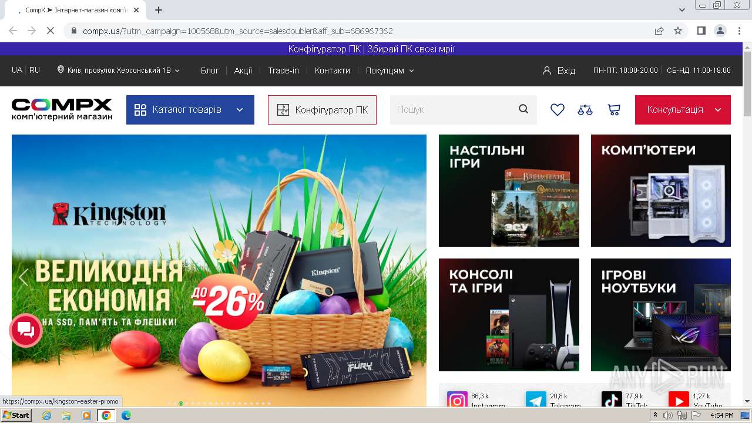This screenshot has height=423, width=752.
Task: Click the browser address bar URL
Action: click(x=238, y=31)
